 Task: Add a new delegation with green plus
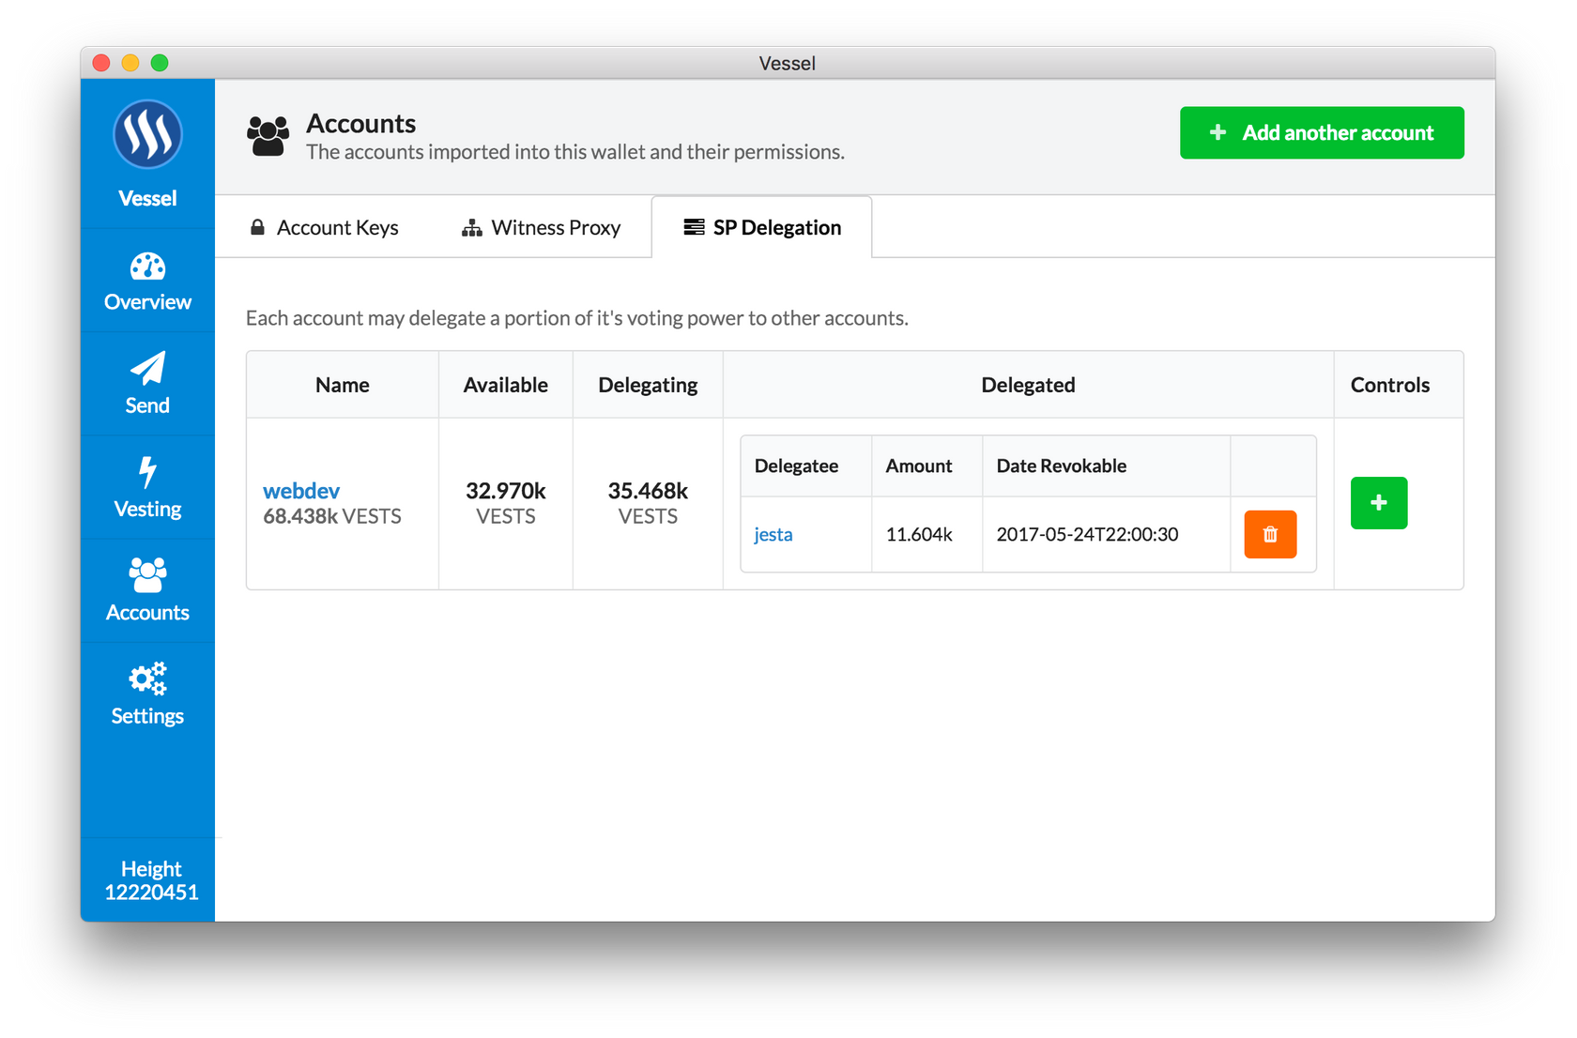pos(1379,503)
